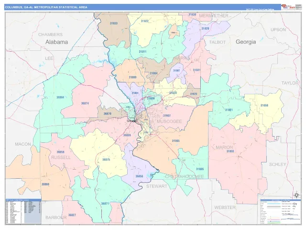Click ZIP code label 36027

click(72, 215)
